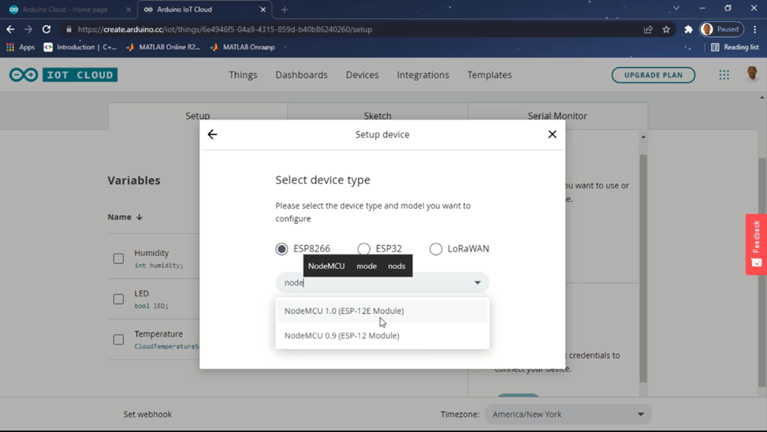The width and height of the screenshot is (767, 432).
Task: Open the Things menu
Action: pos(243,75)
